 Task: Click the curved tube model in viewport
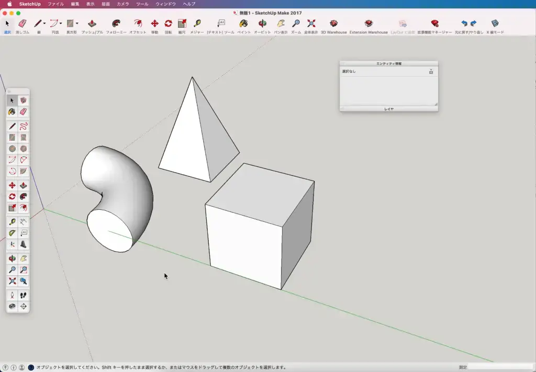pyautogui.click(x=127, y=191)
